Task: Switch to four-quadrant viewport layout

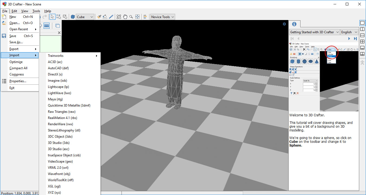Action: pos(362,42)
